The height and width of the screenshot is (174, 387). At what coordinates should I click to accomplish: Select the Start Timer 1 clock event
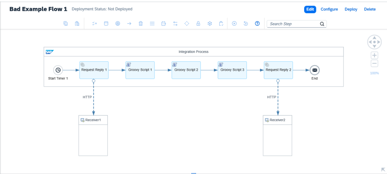click(58, 70)
